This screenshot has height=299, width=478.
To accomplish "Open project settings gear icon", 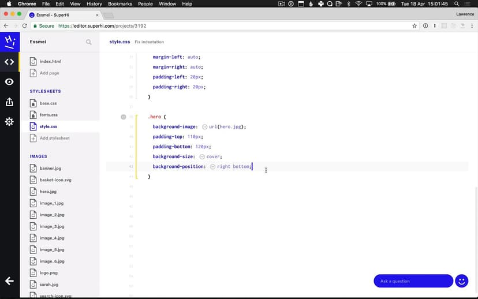I will (9, 122).
